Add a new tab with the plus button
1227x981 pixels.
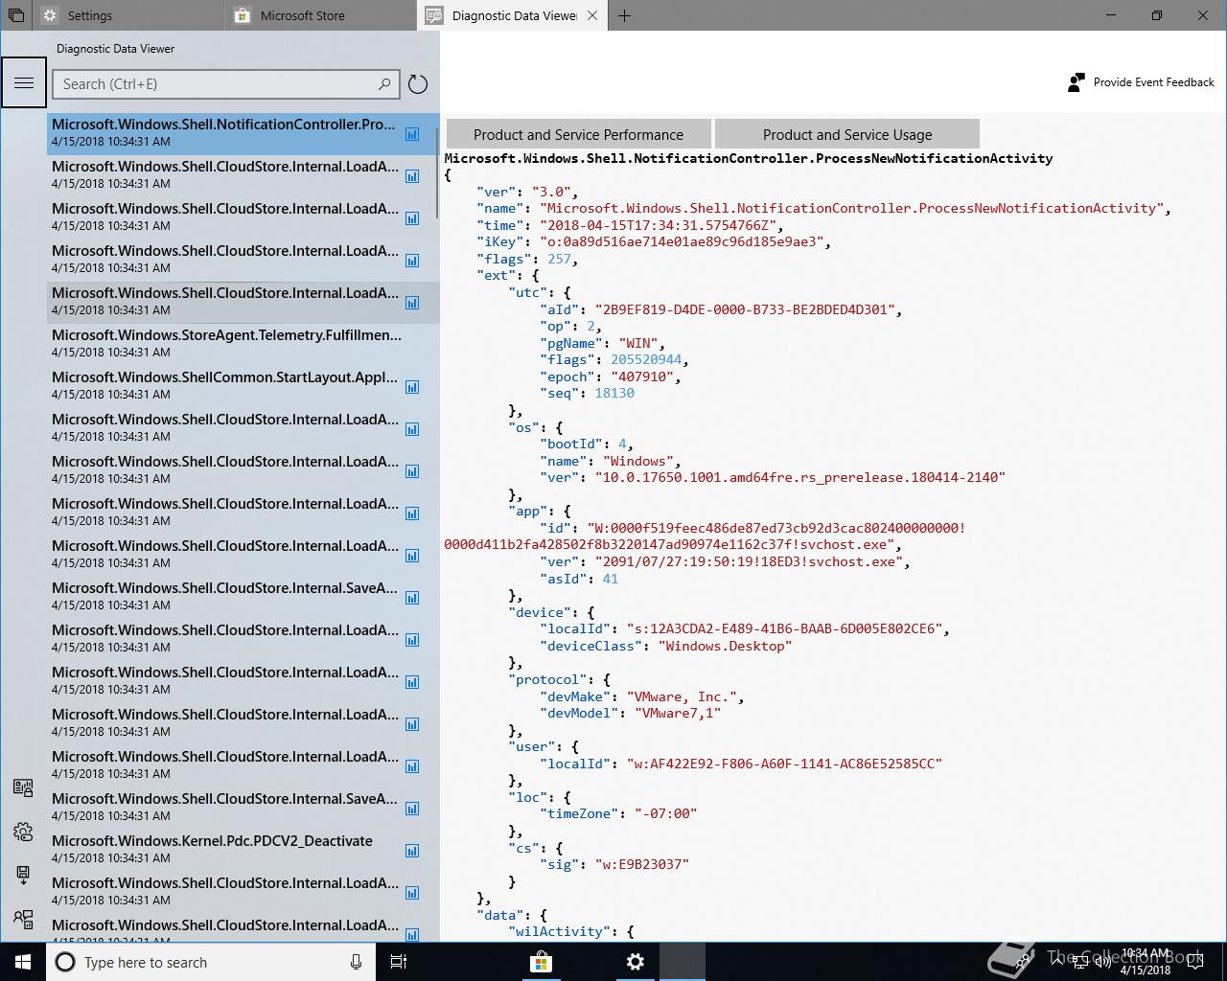click(x=624, y=15)
